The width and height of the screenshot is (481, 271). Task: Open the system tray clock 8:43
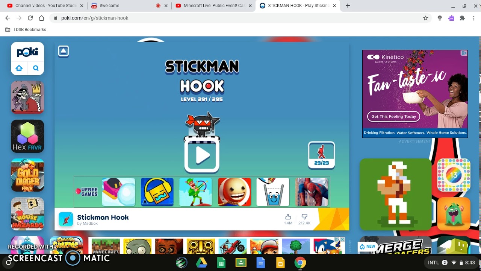470,263
